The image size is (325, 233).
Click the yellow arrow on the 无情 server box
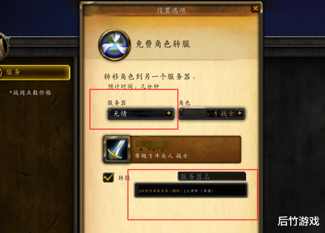click(169, 114)
